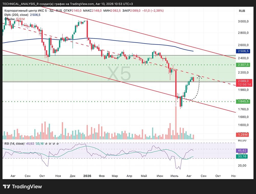Viewport: 256px width, 194px height.
Task: Click the 1600,0 price scale label
Action: pos(243,125)
